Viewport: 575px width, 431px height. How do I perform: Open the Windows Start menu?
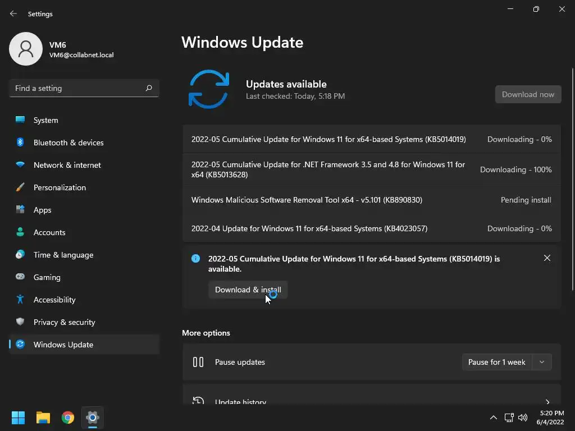pos(18,418)
